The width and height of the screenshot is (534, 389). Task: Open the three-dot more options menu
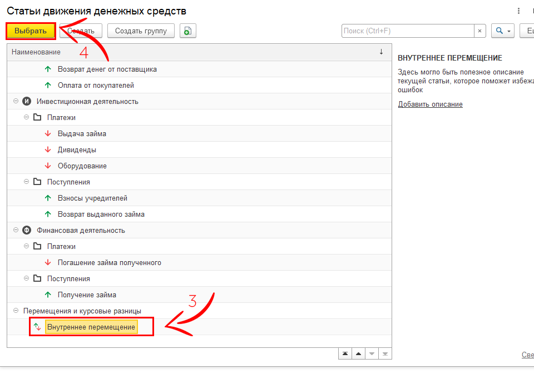[518, 11]
